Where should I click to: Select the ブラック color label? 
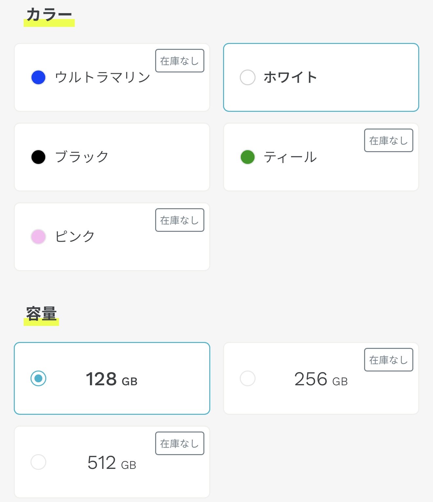pos(82,157)
